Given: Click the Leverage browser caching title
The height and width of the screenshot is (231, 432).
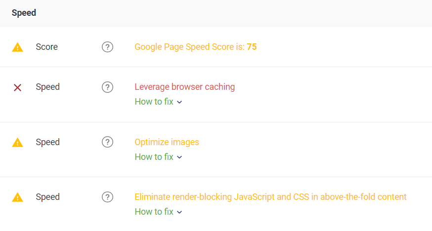Looking at the screenshot, I should [x=184, y=87].
